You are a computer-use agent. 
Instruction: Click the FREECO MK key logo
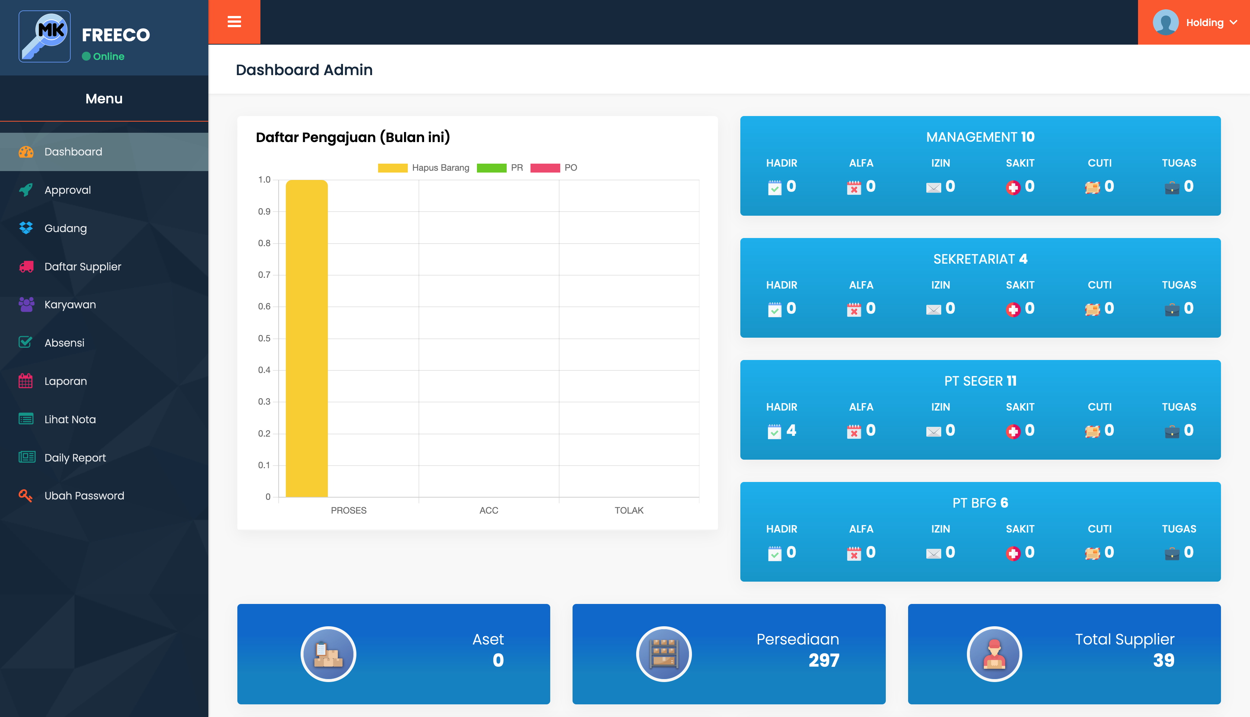click(x=45, y=36)
